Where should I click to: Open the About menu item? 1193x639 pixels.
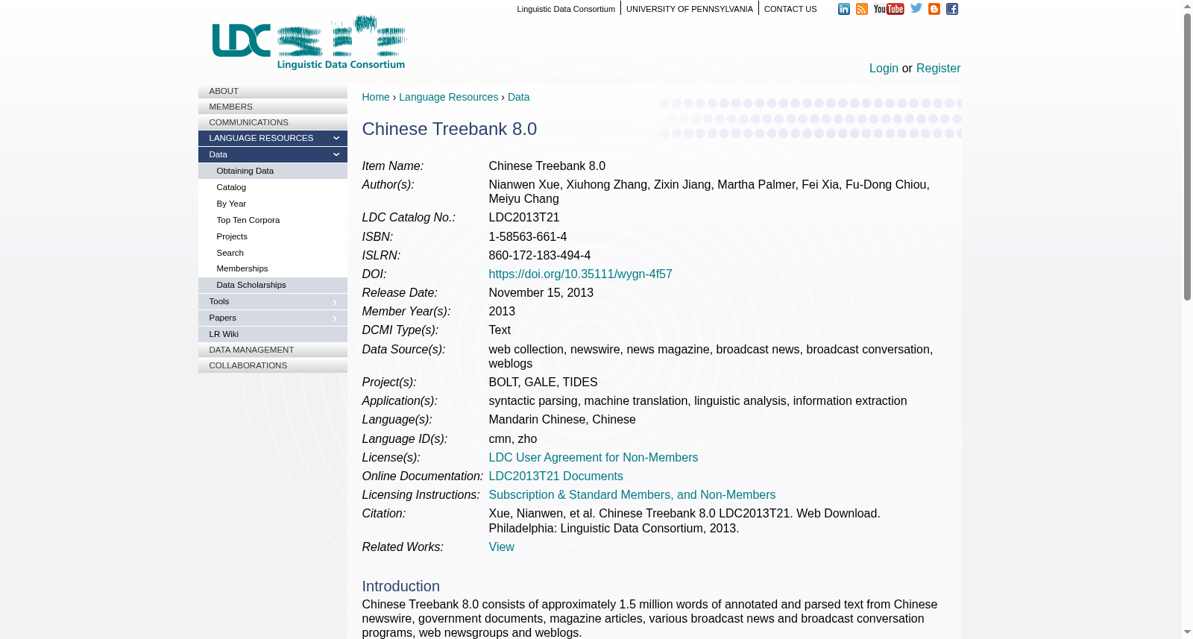pyautogui.click(x=273, y=91)
